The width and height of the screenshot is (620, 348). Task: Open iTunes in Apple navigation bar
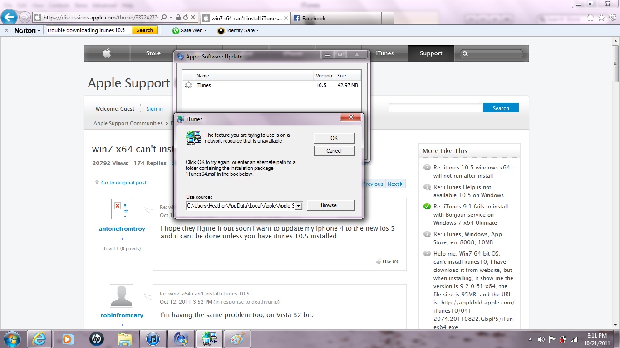[x=385, y=53]
